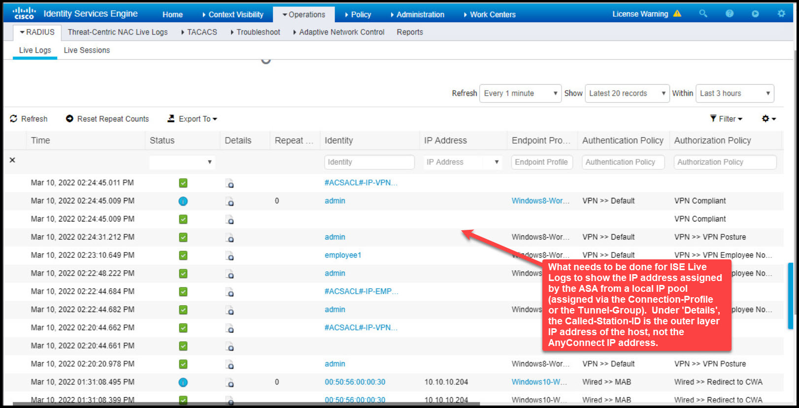
Task: Click the License Warning triangle icon
Action: [677, 13]
